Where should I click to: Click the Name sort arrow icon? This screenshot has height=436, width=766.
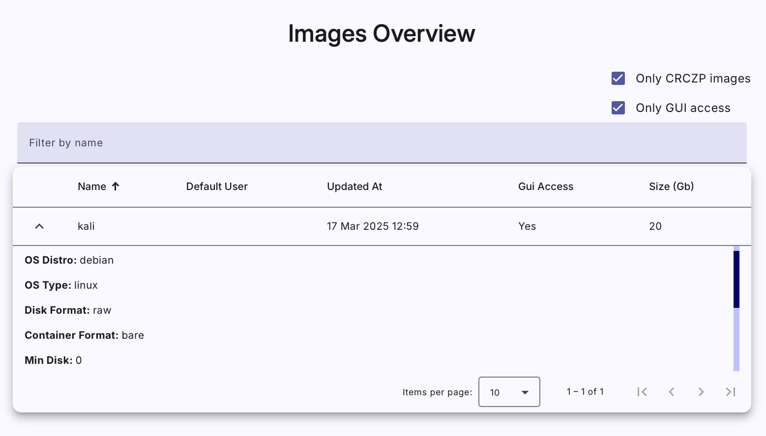116,186
